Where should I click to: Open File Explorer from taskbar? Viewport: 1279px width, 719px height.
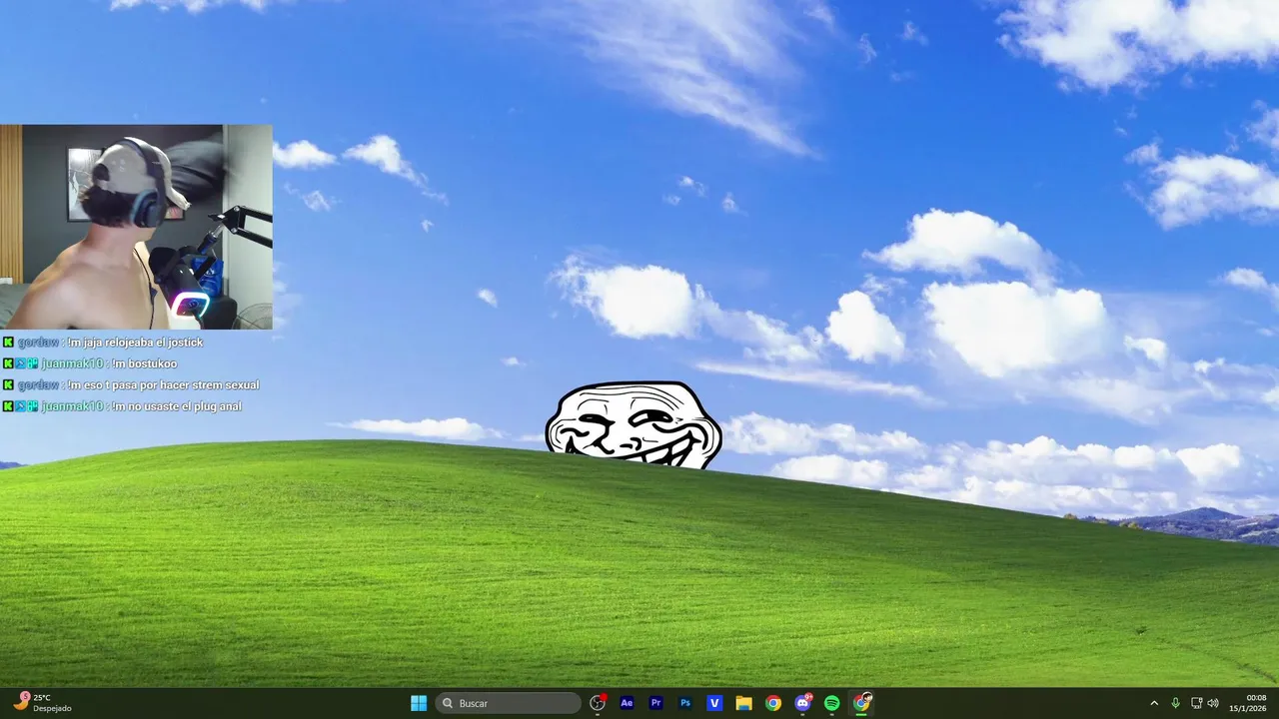[x=743, y=703]
